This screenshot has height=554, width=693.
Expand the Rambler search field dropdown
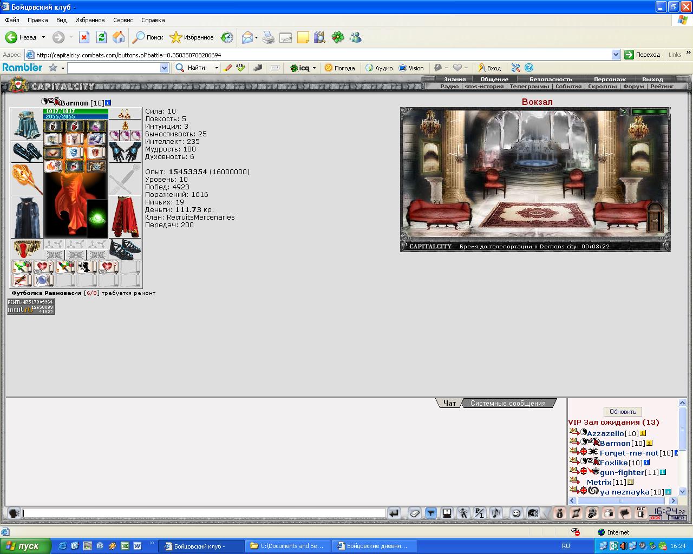tap(165, 68)
